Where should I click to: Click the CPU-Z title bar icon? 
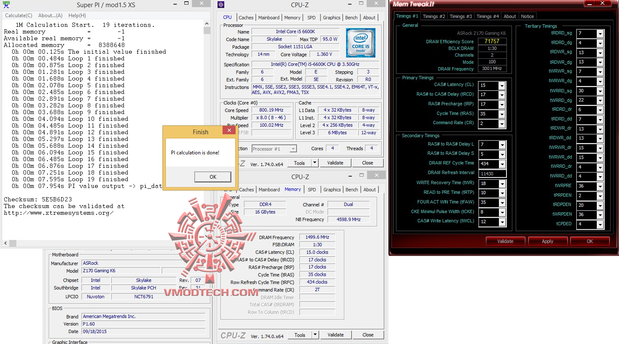click(221, 5)
